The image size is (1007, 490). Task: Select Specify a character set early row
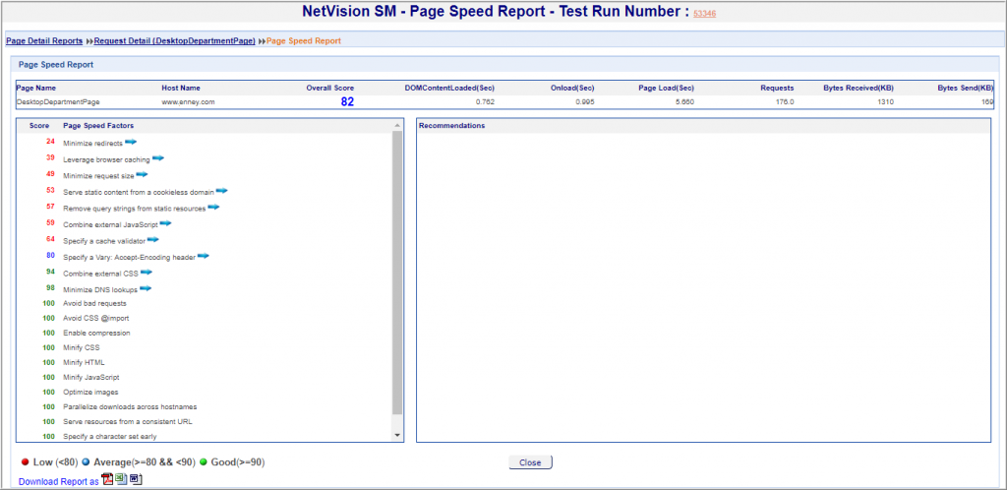(x=109, y=437)
